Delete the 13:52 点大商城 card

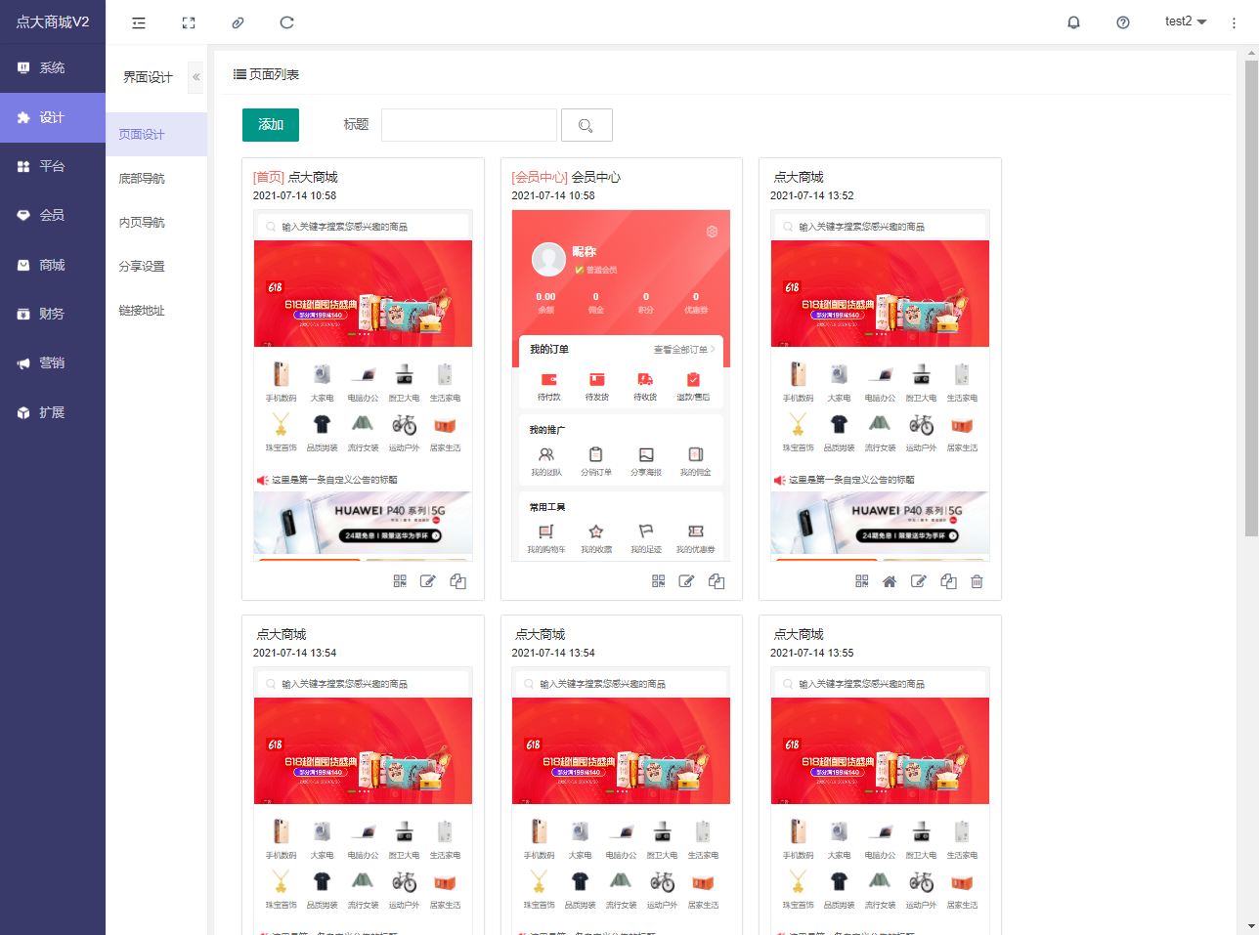(x=977, y=581)
